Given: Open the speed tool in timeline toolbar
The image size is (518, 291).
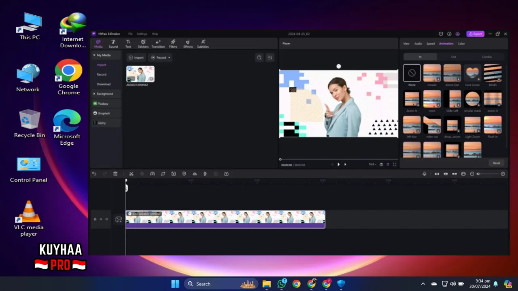Looking at the screenshot, I should (153, 174).
